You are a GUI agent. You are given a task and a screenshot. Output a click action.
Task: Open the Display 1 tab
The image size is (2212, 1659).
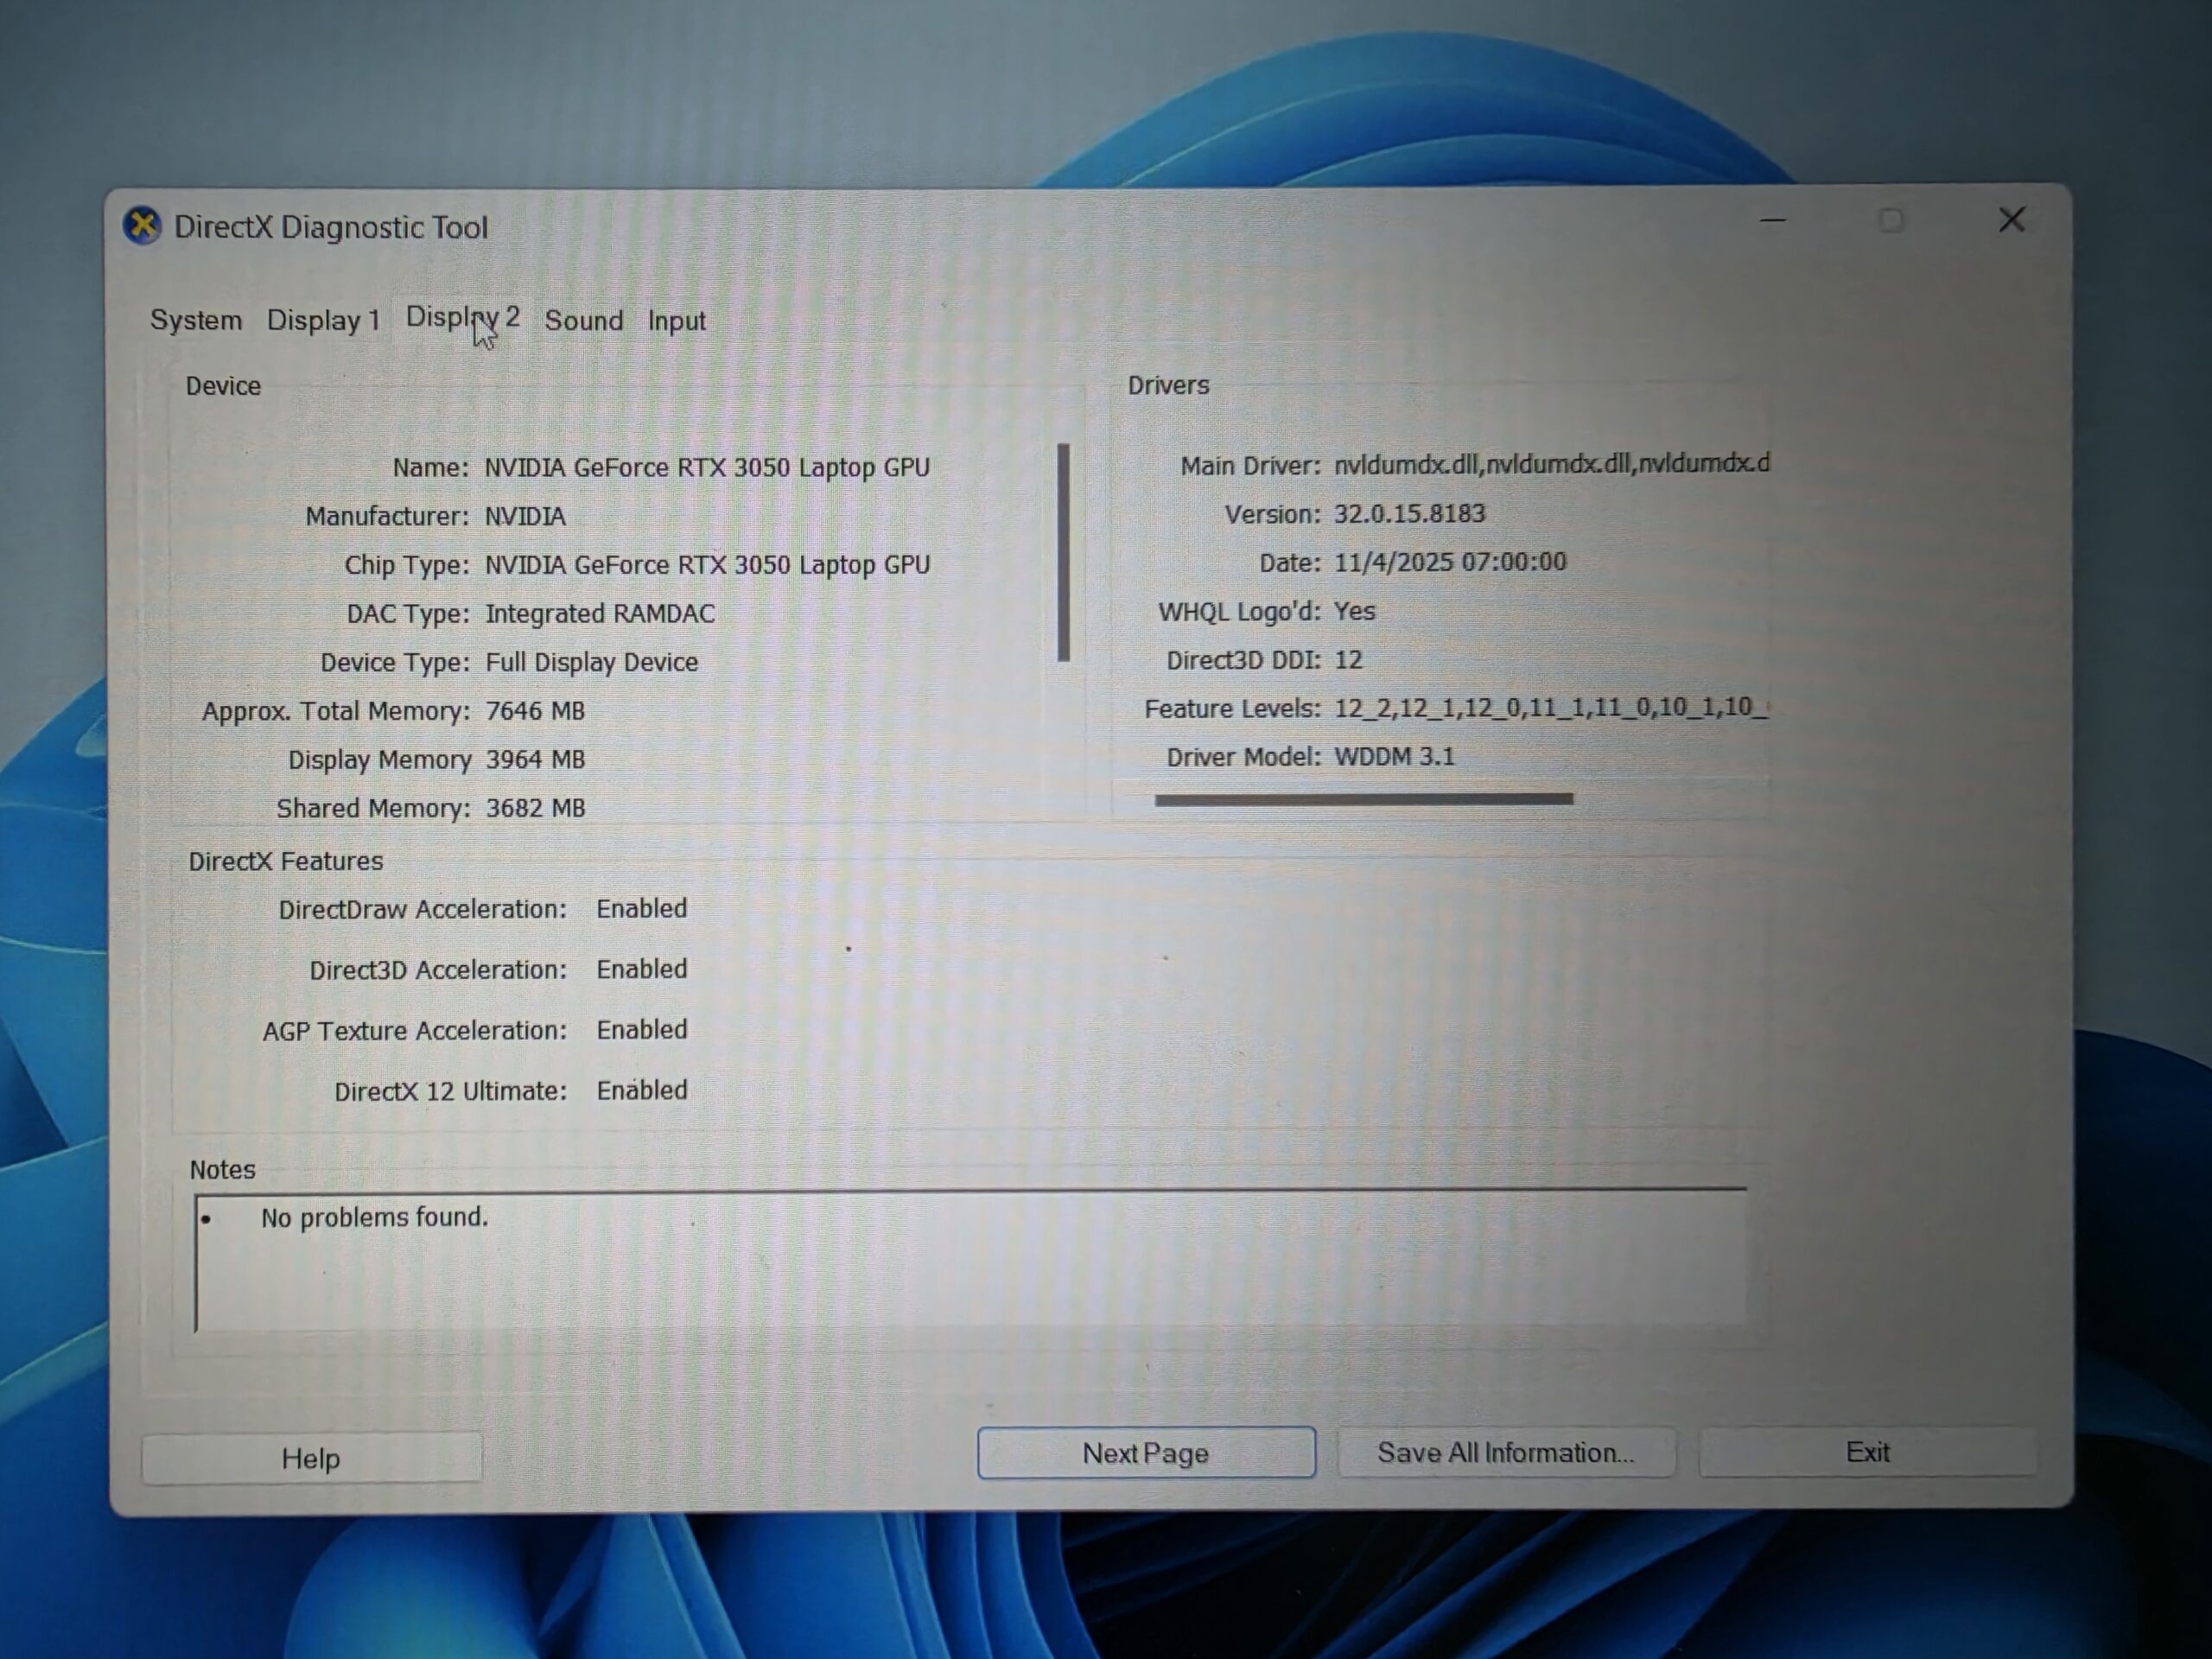tap(323, 320)
